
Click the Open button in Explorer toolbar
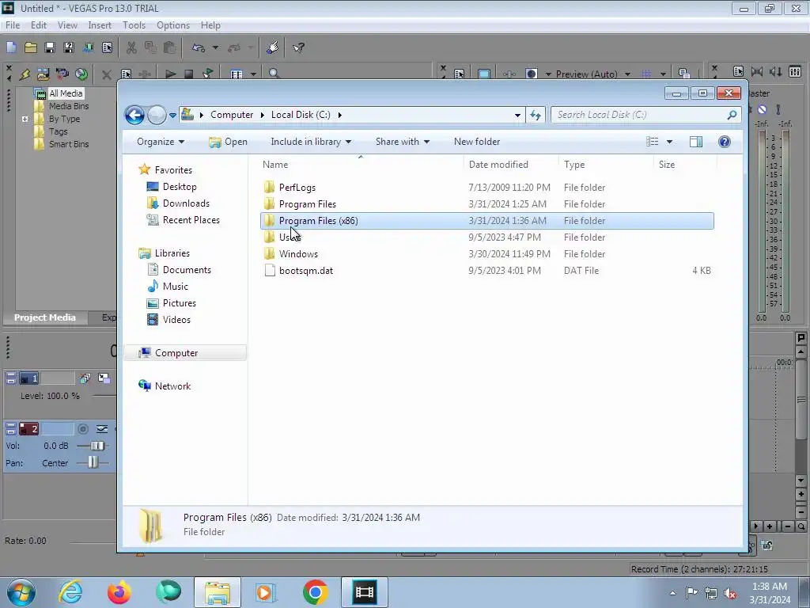click(229, 142)
